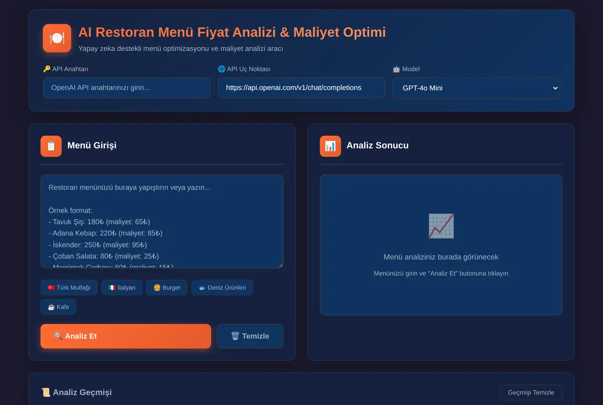Open the GPT-4o Mini model dropdown

pyautogui.click(x=476, y=88)
